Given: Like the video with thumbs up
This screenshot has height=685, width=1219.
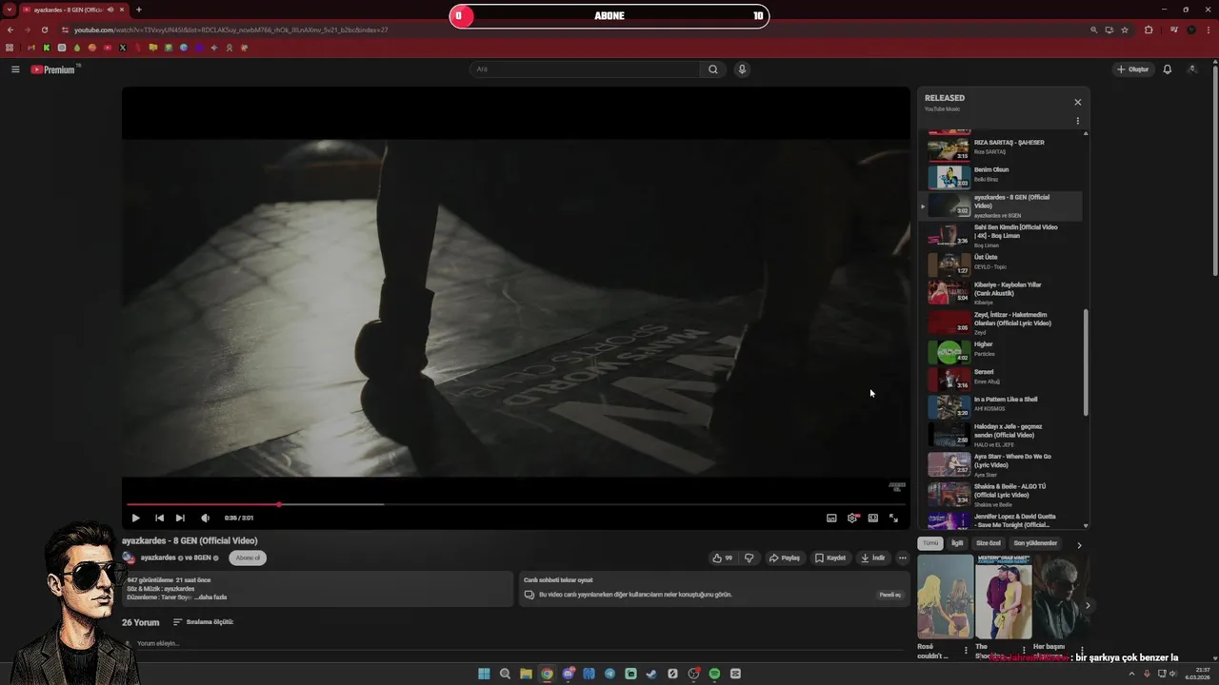Looking at the screenshot, I should [x=722, y=558].
